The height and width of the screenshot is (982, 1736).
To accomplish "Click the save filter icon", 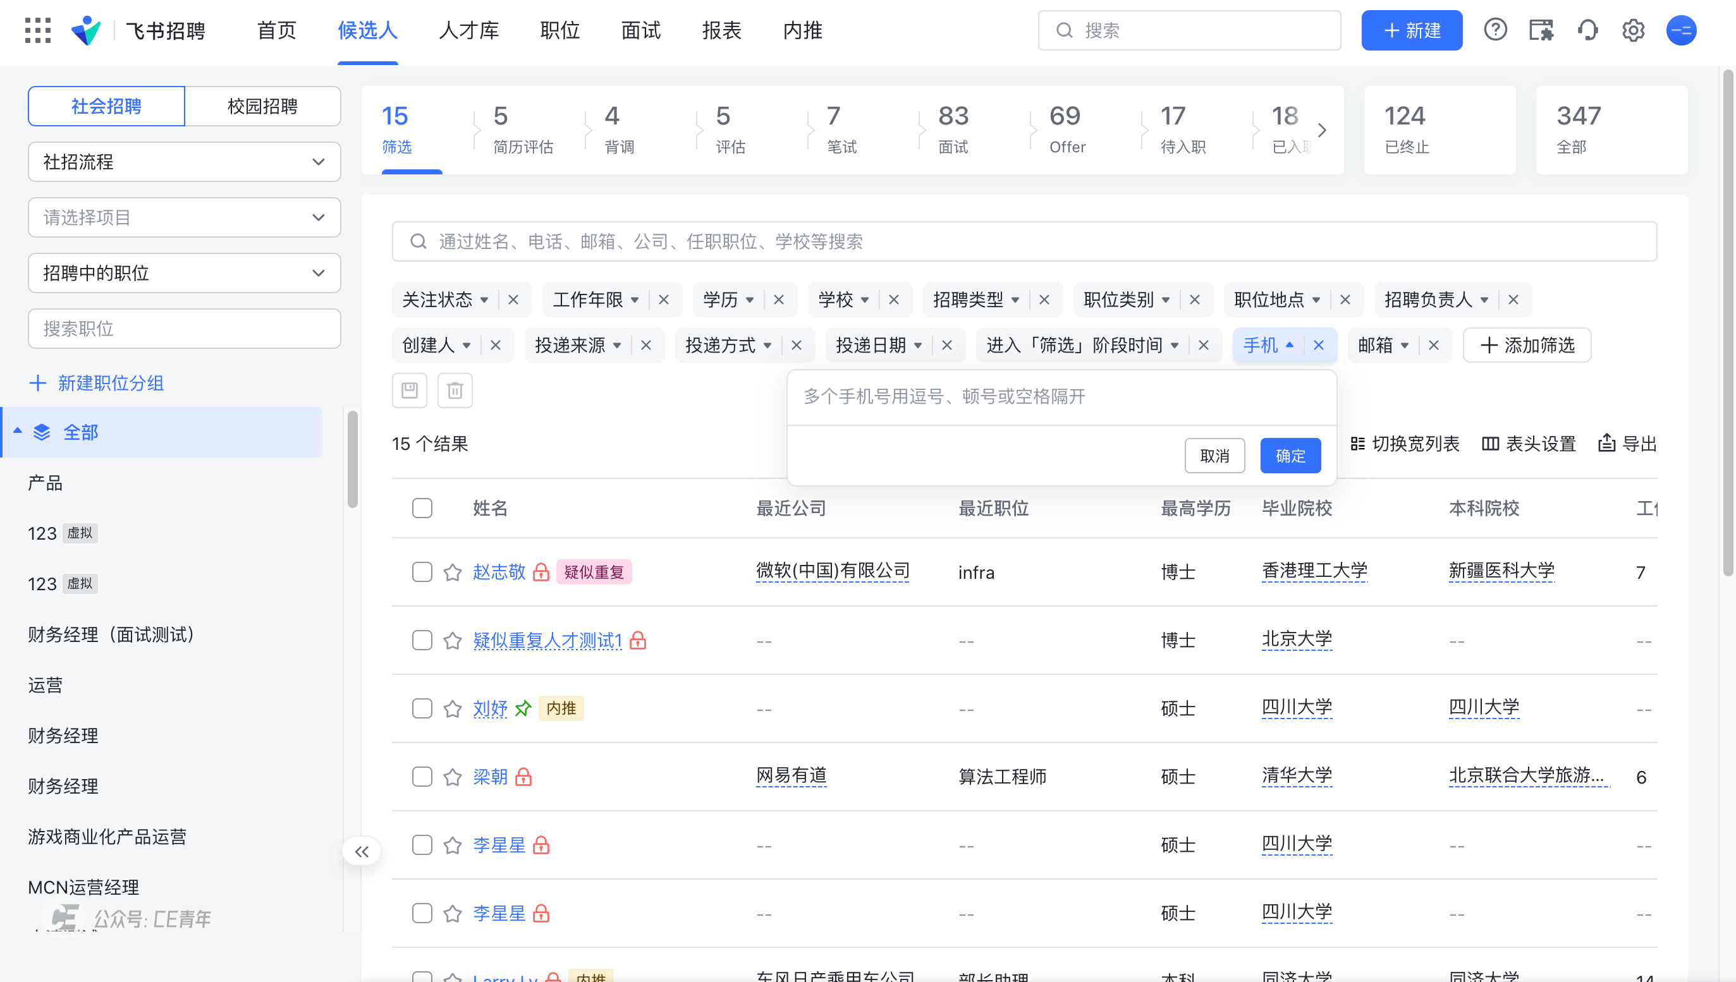I will [410, 390].
